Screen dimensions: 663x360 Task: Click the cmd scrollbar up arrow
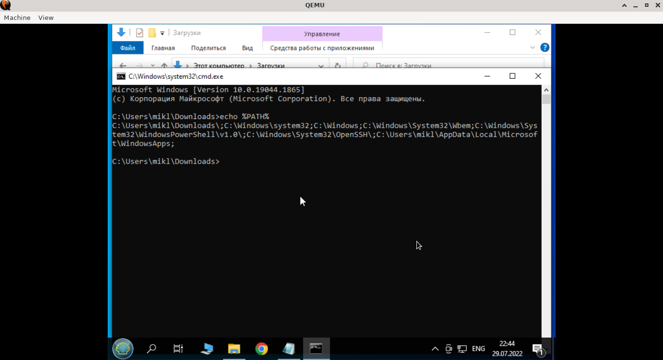pos(547,90)
